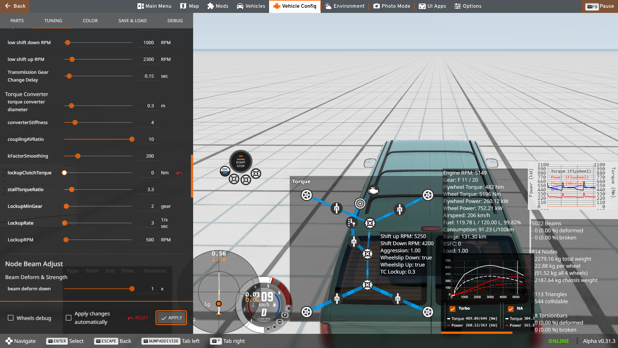Image resolution: width=618 pixels, height=348 pixels.
Task: Click the Pause button
Action: [600, 6]
